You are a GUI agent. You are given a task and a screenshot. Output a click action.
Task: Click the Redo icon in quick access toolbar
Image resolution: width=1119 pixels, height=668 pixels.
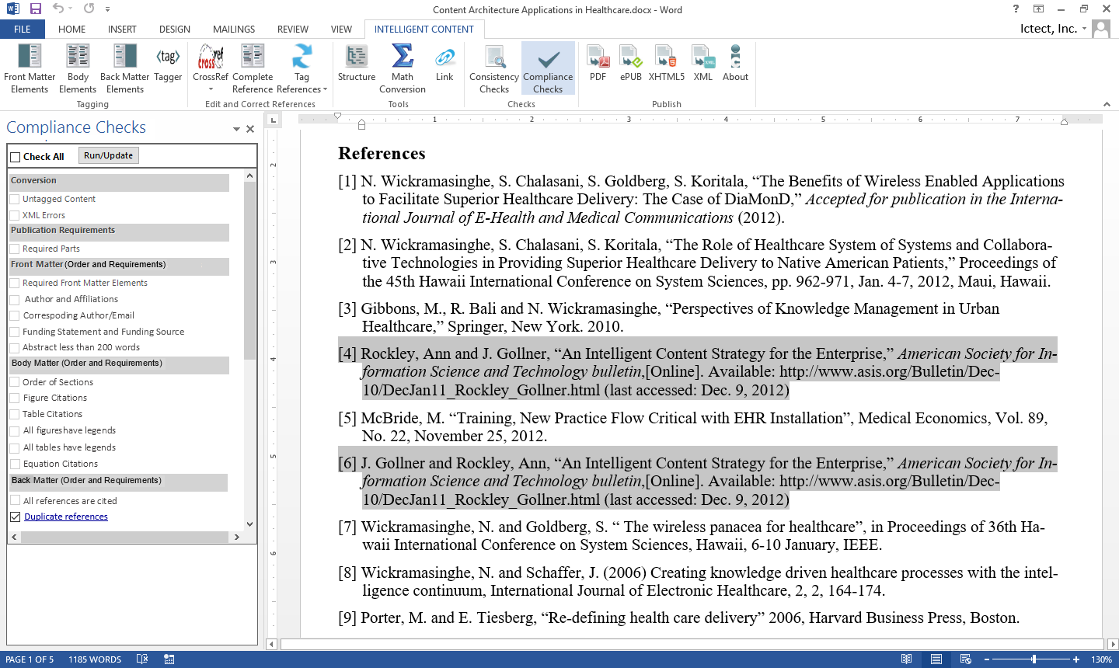point(89,9)
